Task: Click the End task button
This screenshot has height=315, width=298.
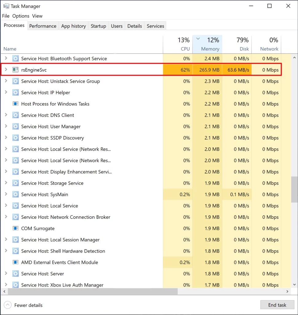Action: 277,305
